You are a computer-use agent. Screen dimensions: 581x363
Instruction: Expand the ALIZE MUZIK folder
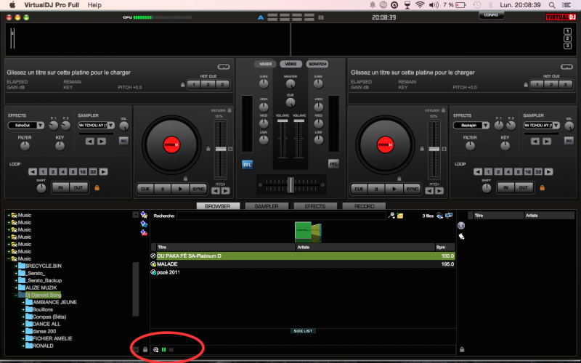[x=15, y=287]
